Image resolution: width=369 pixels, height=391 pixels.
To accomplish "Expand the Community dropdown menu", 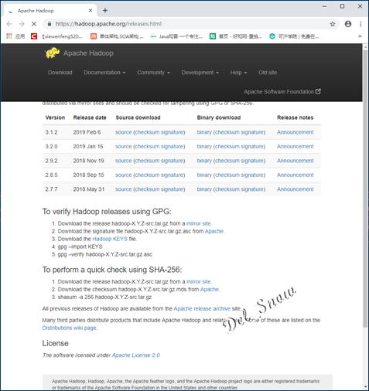I will (x=153, y=73).
